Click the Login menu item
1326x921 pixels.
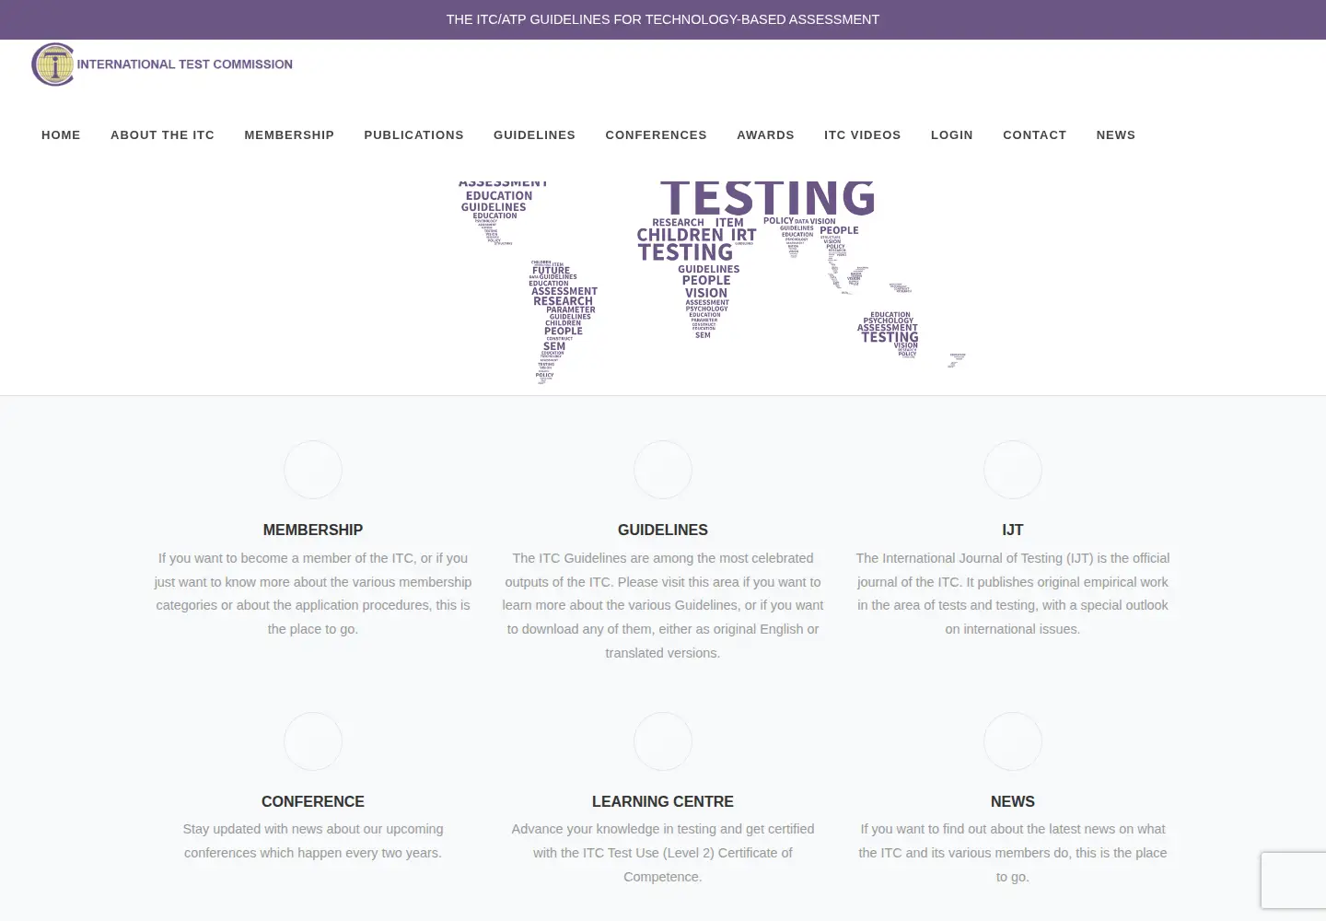pyautogui.click(x=951, y=134)
